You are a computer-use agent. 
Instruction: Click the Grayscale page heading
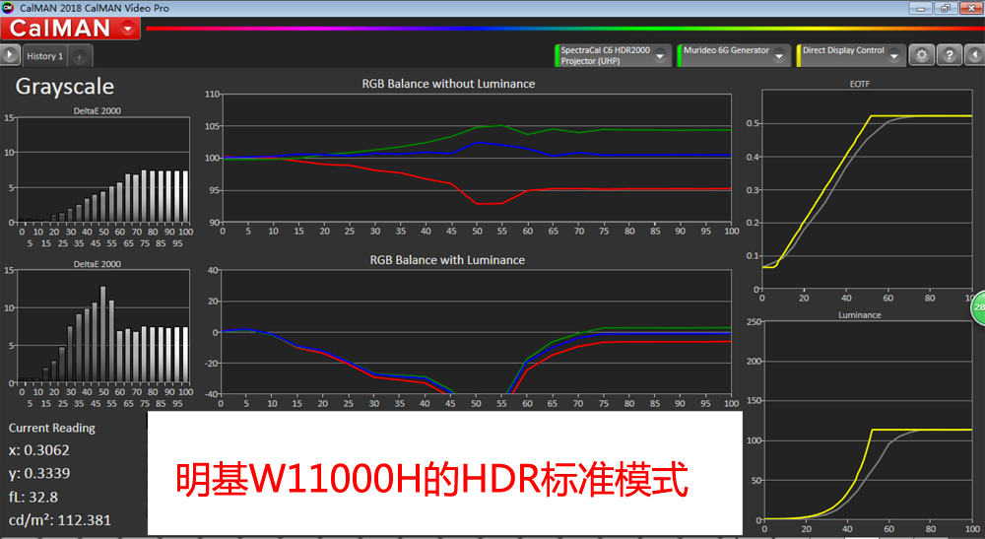coord(65,86)
